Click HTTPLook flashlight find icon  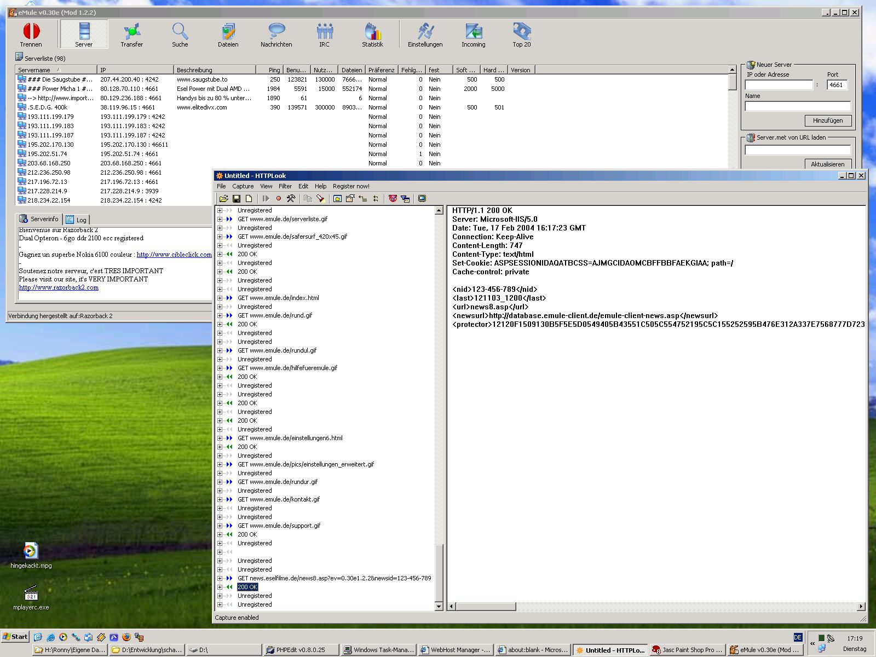pos(320,199)
